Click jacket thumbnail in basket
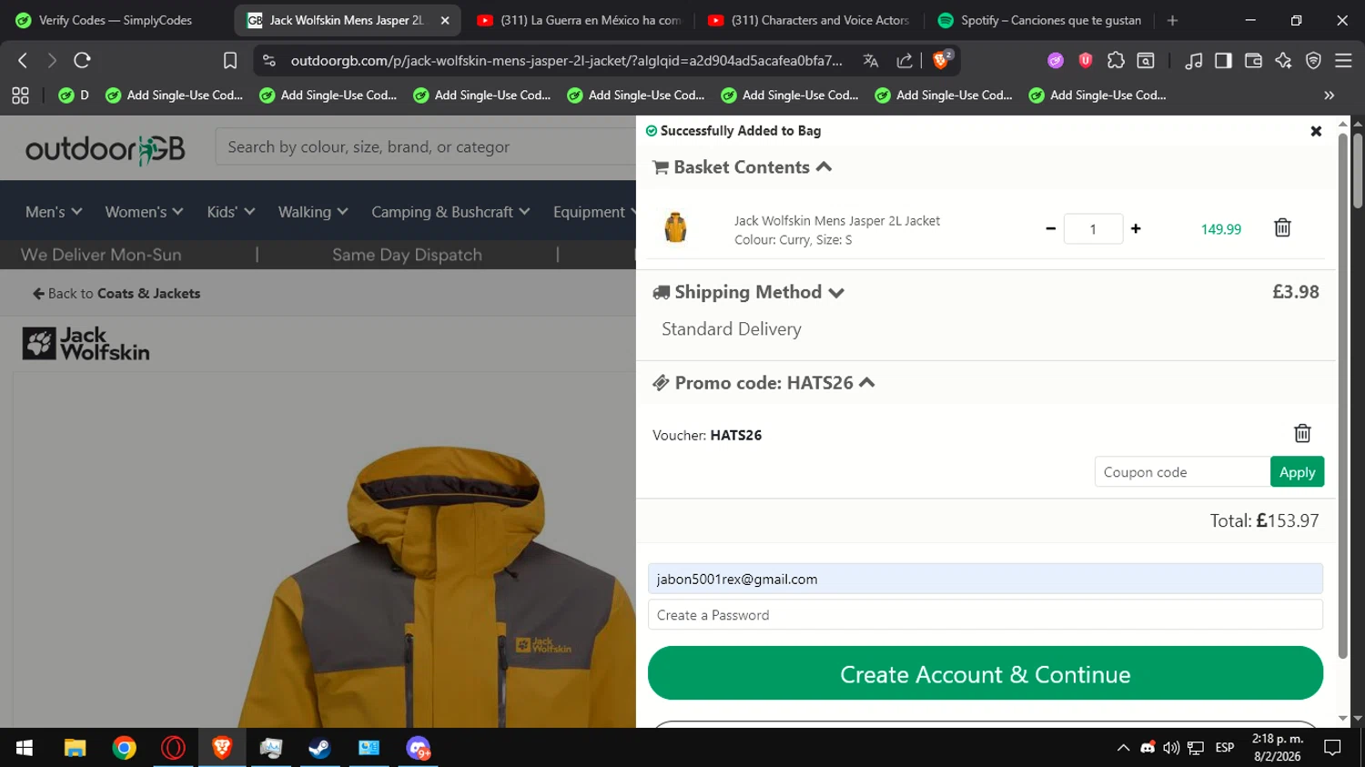 (675, 227)
